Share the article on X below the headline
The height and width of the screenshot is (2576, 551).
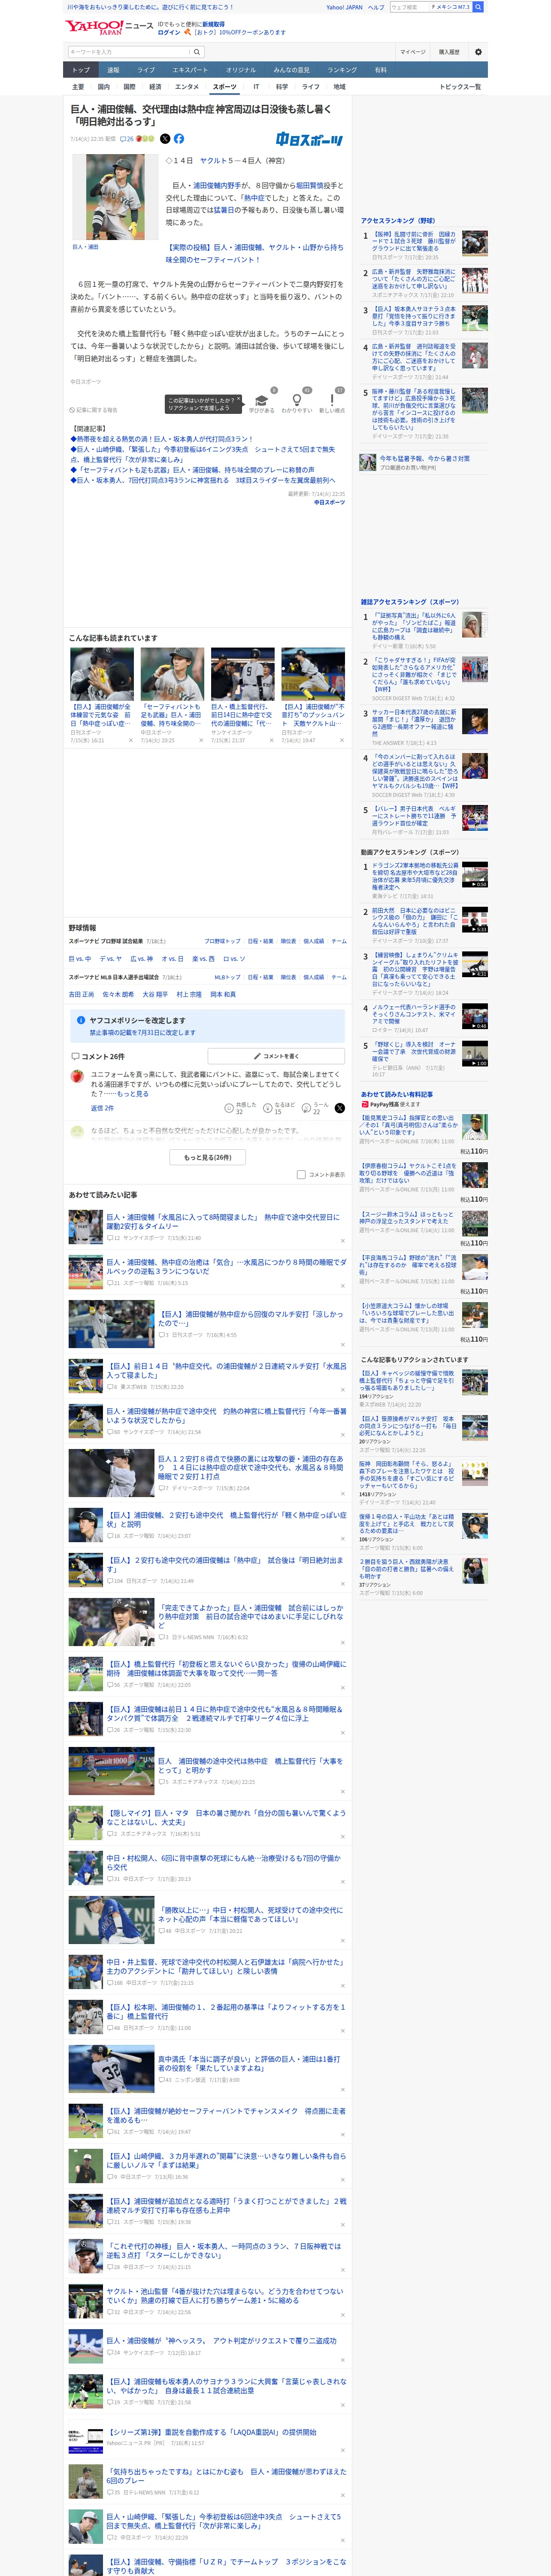[165, 139]
